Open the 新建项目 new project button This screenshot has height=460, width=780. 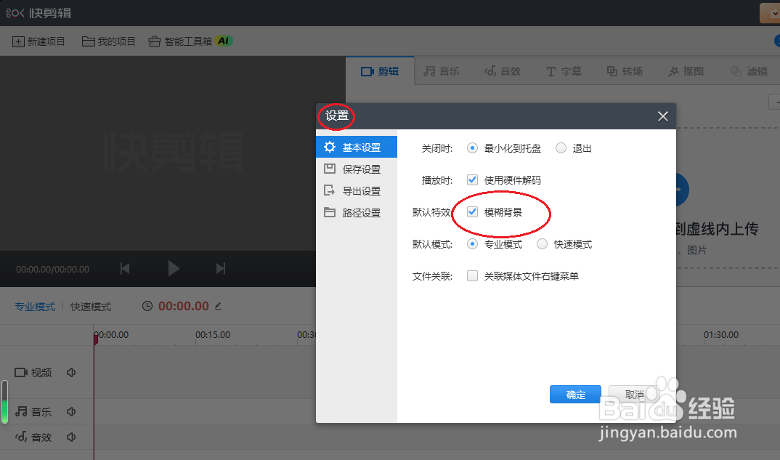pos(38,41)
